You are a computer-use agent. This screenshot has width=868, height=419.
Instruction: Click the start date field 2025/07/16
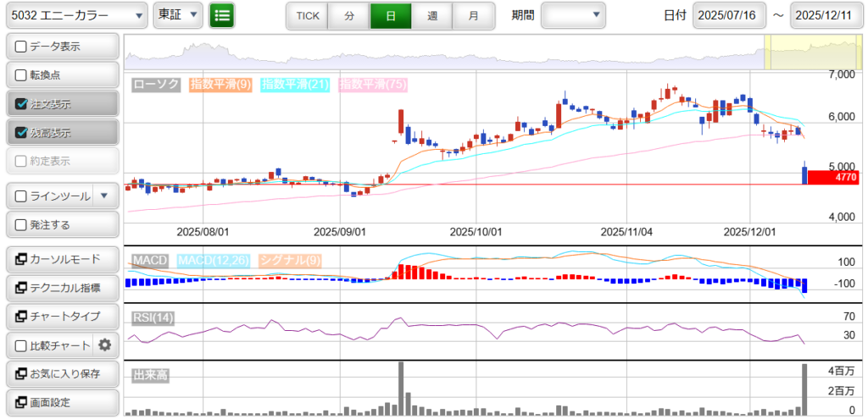729,15
